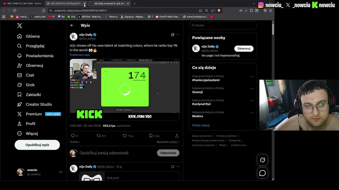The image size is (339, 190).
Task: Open the kick.com link card
Action: tap(129, 176)
